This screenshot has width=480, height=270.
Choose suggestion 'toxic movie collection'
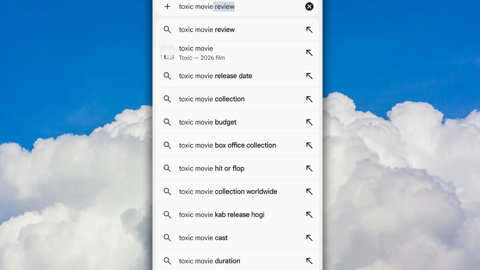(x=237, y=99)
